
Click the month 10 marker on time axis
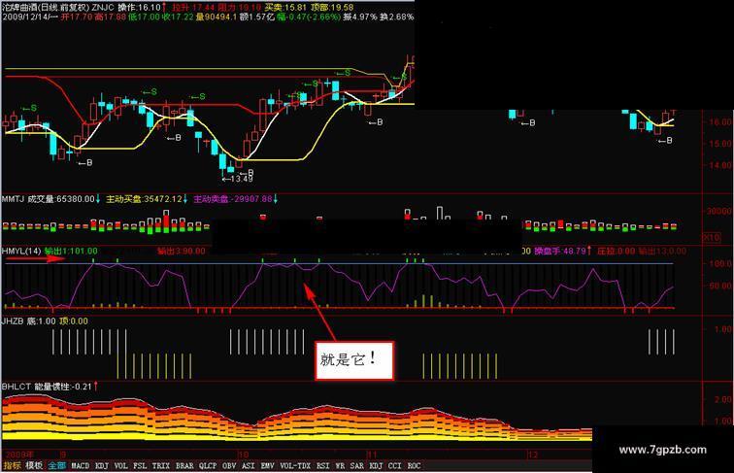click(243, 455)
